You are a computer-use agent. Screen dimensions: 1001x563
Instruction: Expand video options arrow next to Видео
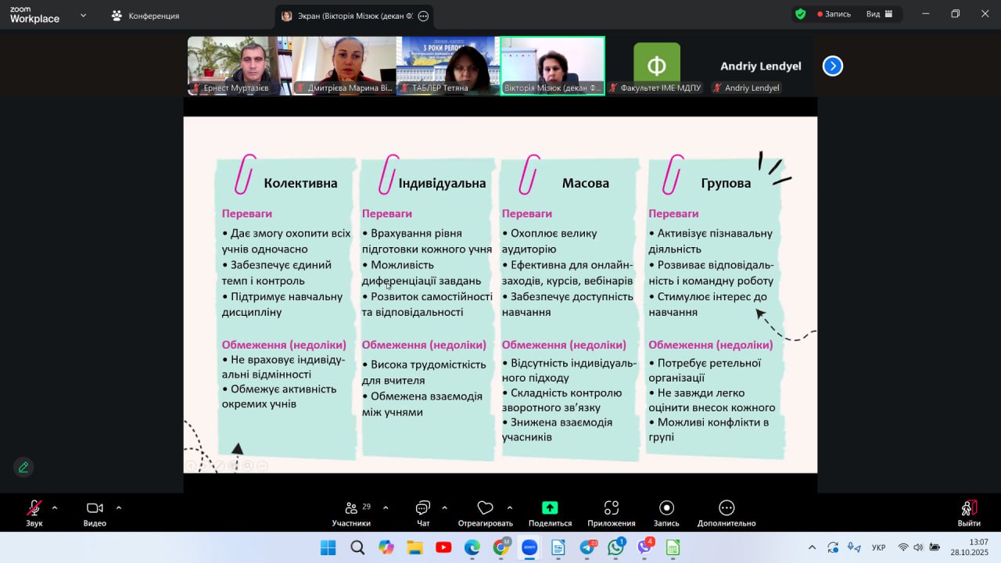pyautogui.click(x=119, y=507)
